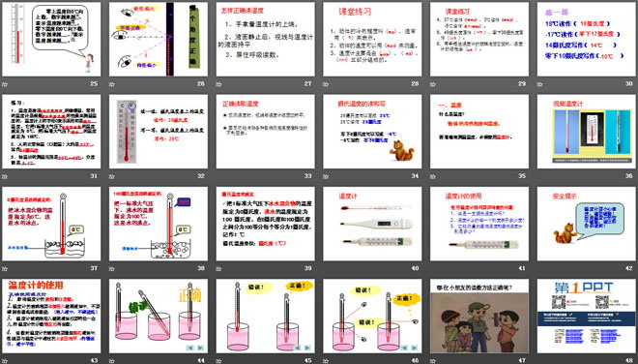Screen dimensions: 638x364
Task: Select slide 44 with three pink beakers
Action: coord(159,316)
